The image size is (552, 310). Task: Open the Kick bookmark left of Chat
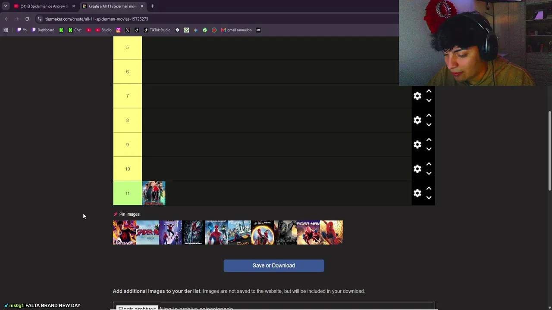click(61, 30)
